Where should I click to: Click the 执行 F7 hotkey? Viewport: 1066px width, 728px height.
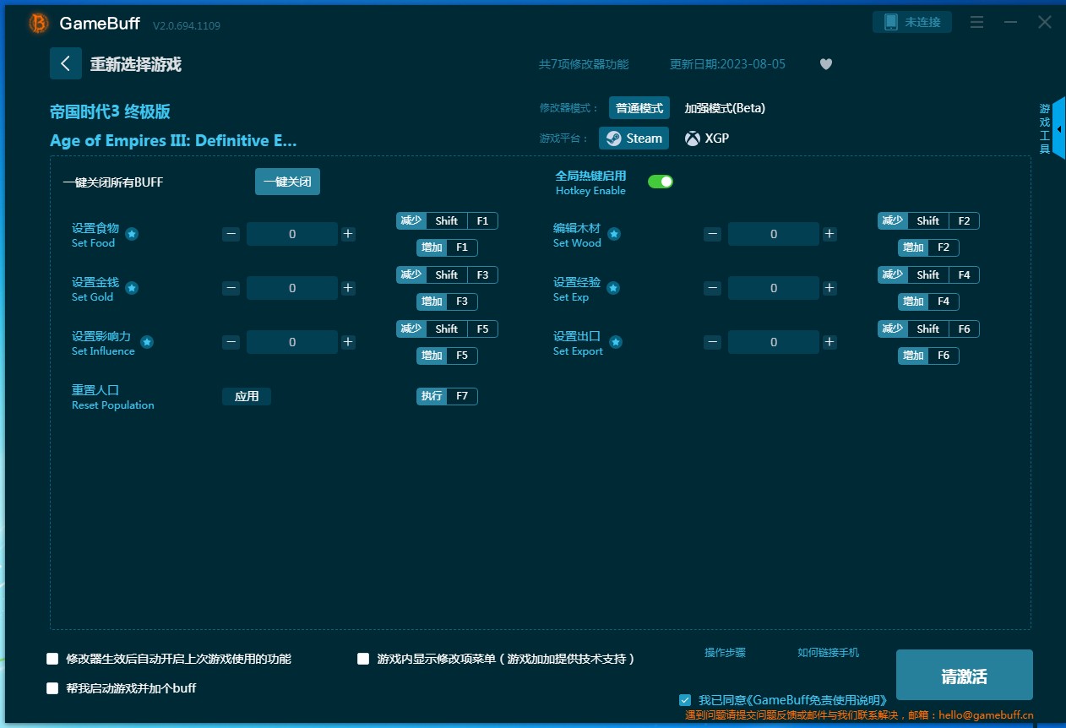[x=447, y=396]
